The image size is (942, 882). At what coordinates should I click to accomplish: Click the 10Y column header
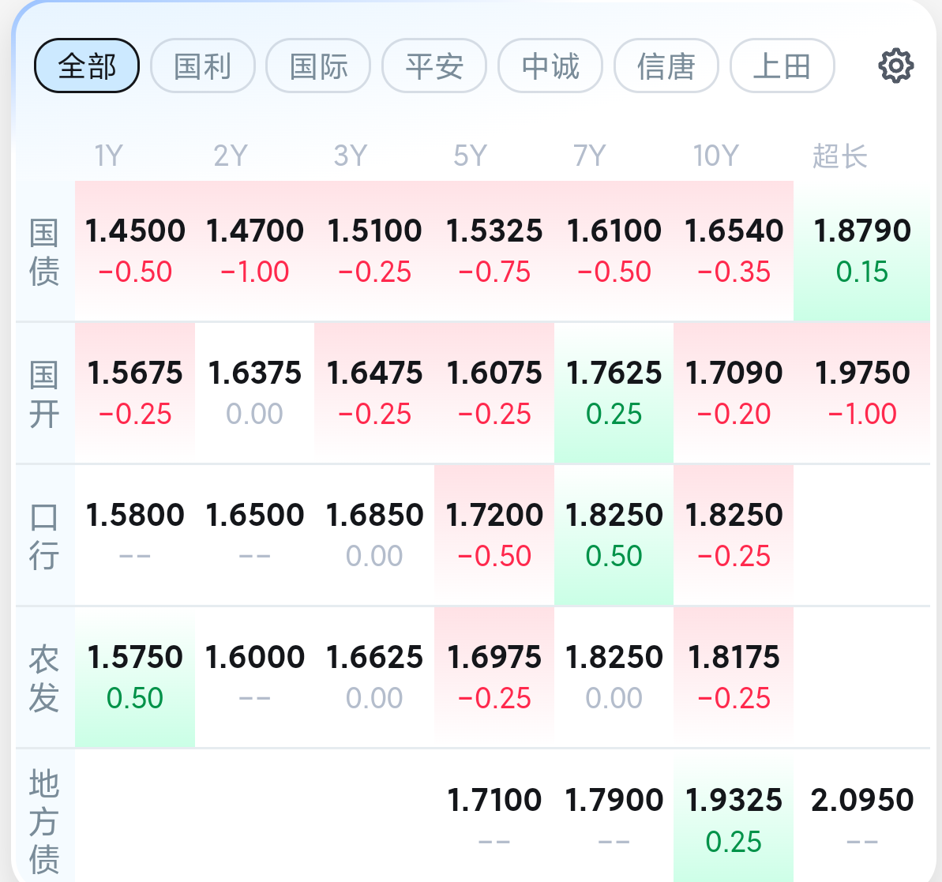tap(715, 156)
